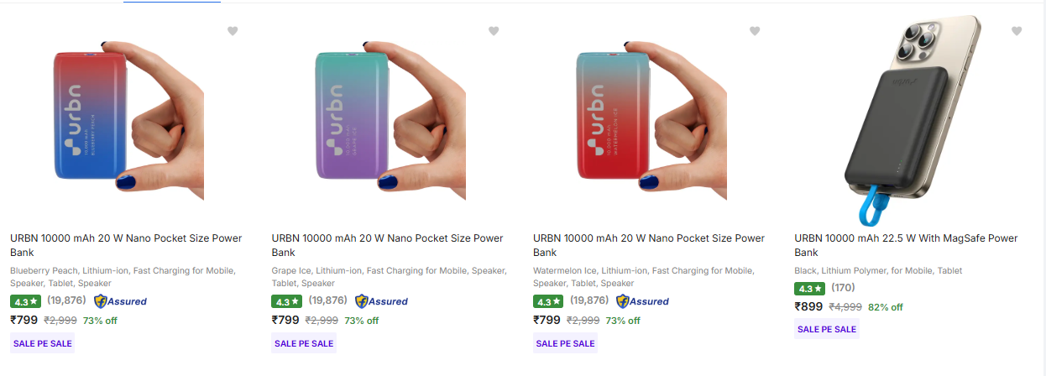The height and width of the screenshot is (376, 1046).
Task: Toggle wishlist heart on Watermelon Ice power bank
Action: [x=755, y=31]
